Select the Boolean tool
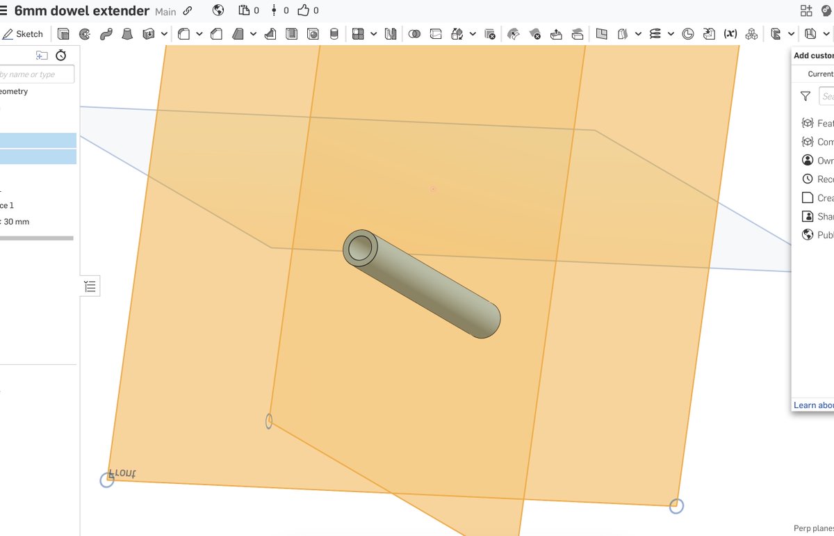The image size is (834, 536). coord(414,33)
